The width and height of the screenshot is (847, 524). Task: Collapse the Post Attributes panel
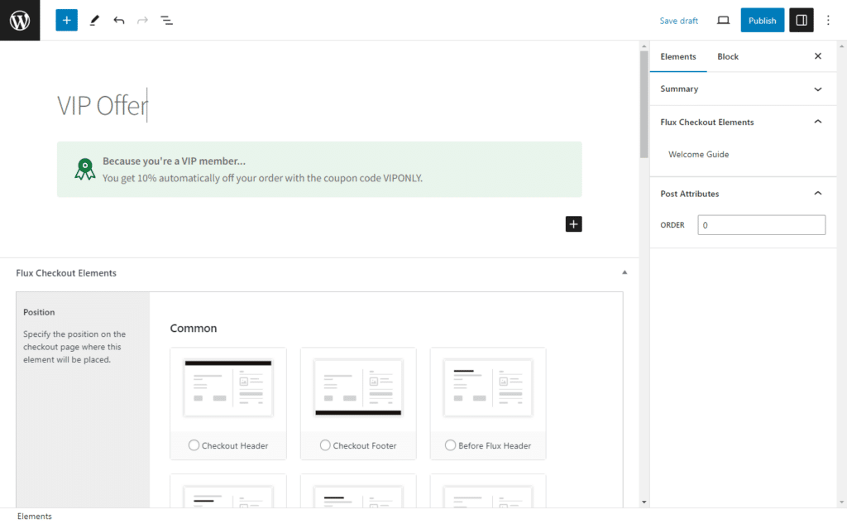click(818, 194)
